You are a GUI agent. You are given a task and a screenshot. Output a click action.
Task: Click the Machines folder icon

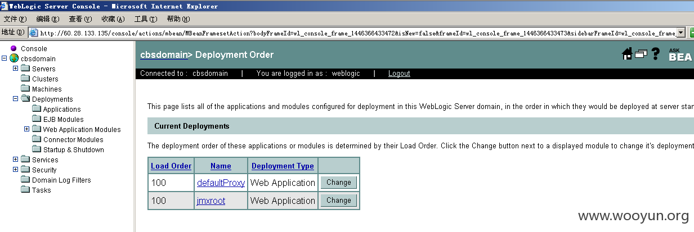point(25,89)
